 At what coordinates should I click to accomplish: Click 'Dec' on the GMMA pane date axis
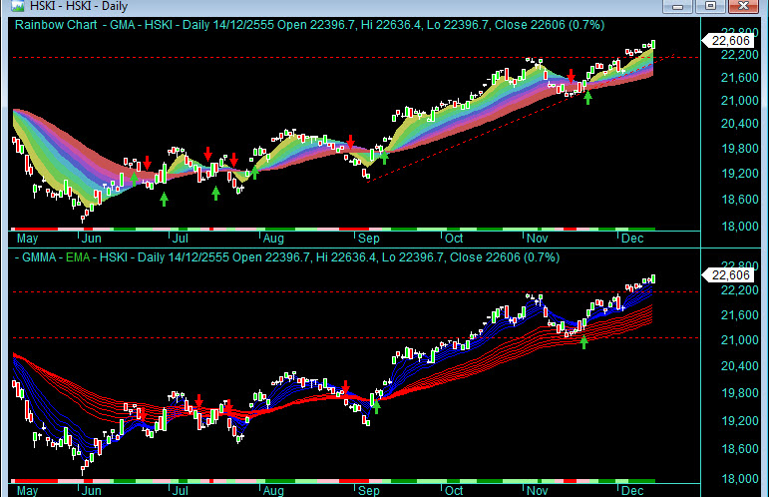632,491
